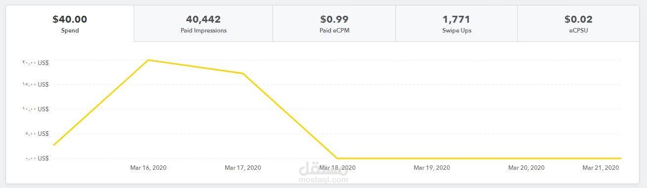Select the Swipe Ups tab

[457, 24]
